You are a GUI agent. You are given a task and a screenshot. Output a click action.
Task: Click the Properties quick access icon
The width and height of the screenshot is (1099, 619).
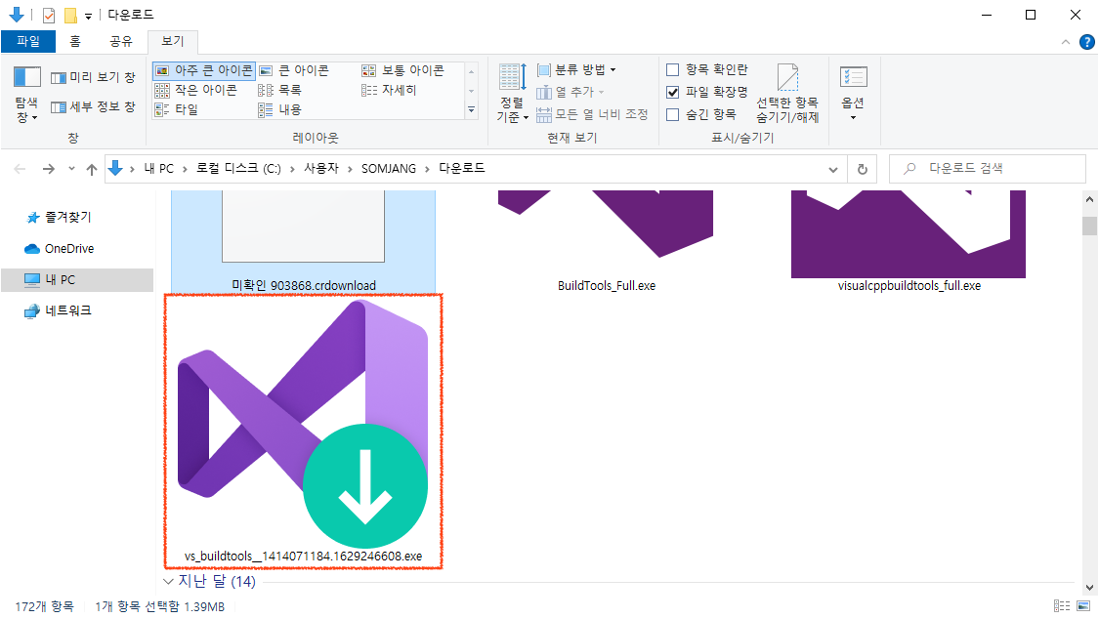click(x=49, y=15)
